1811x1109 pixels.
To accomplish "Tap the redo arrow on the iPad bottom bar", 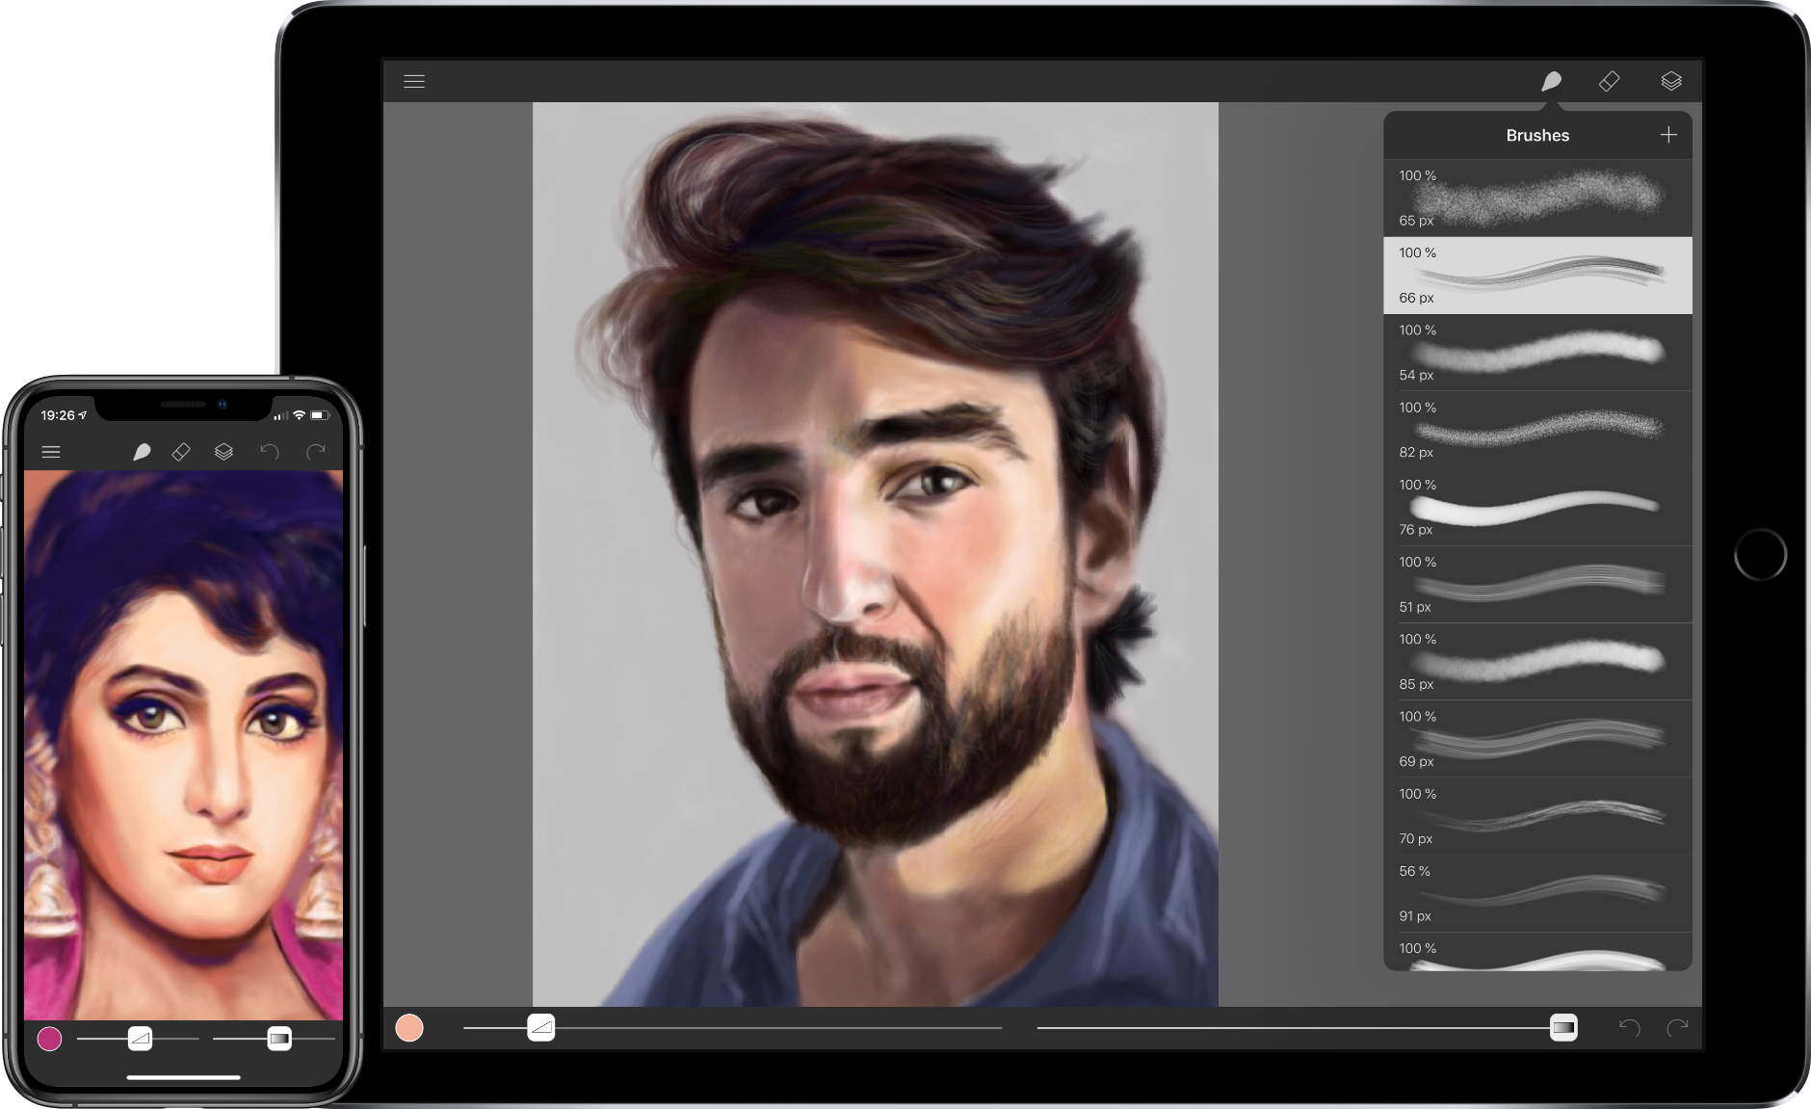I will coord(1677,1028).
